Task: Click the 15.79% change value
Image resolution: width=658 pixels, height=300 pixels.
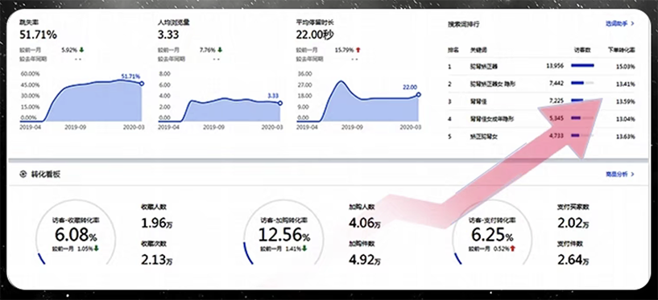Action: pyautogui.click(x=344, y=50)
